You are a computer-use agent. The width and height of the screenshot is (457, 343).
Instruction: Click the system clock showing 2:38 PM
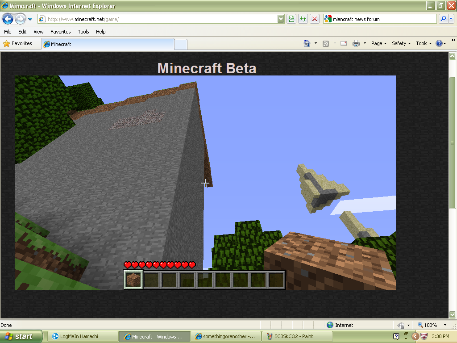tap(440, 336)
